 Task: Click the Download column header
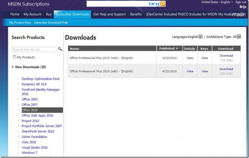226,49
